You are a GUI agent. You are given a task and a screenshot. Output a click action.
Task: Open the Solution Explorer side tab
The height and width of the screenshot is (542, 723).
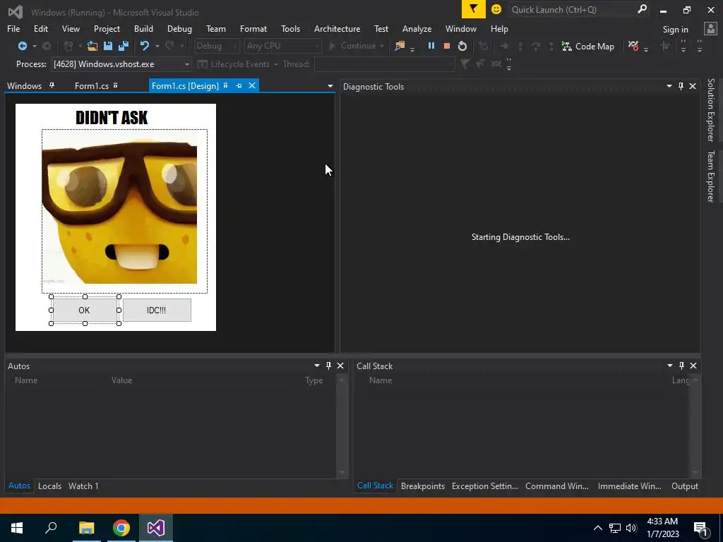click(711, 109)
